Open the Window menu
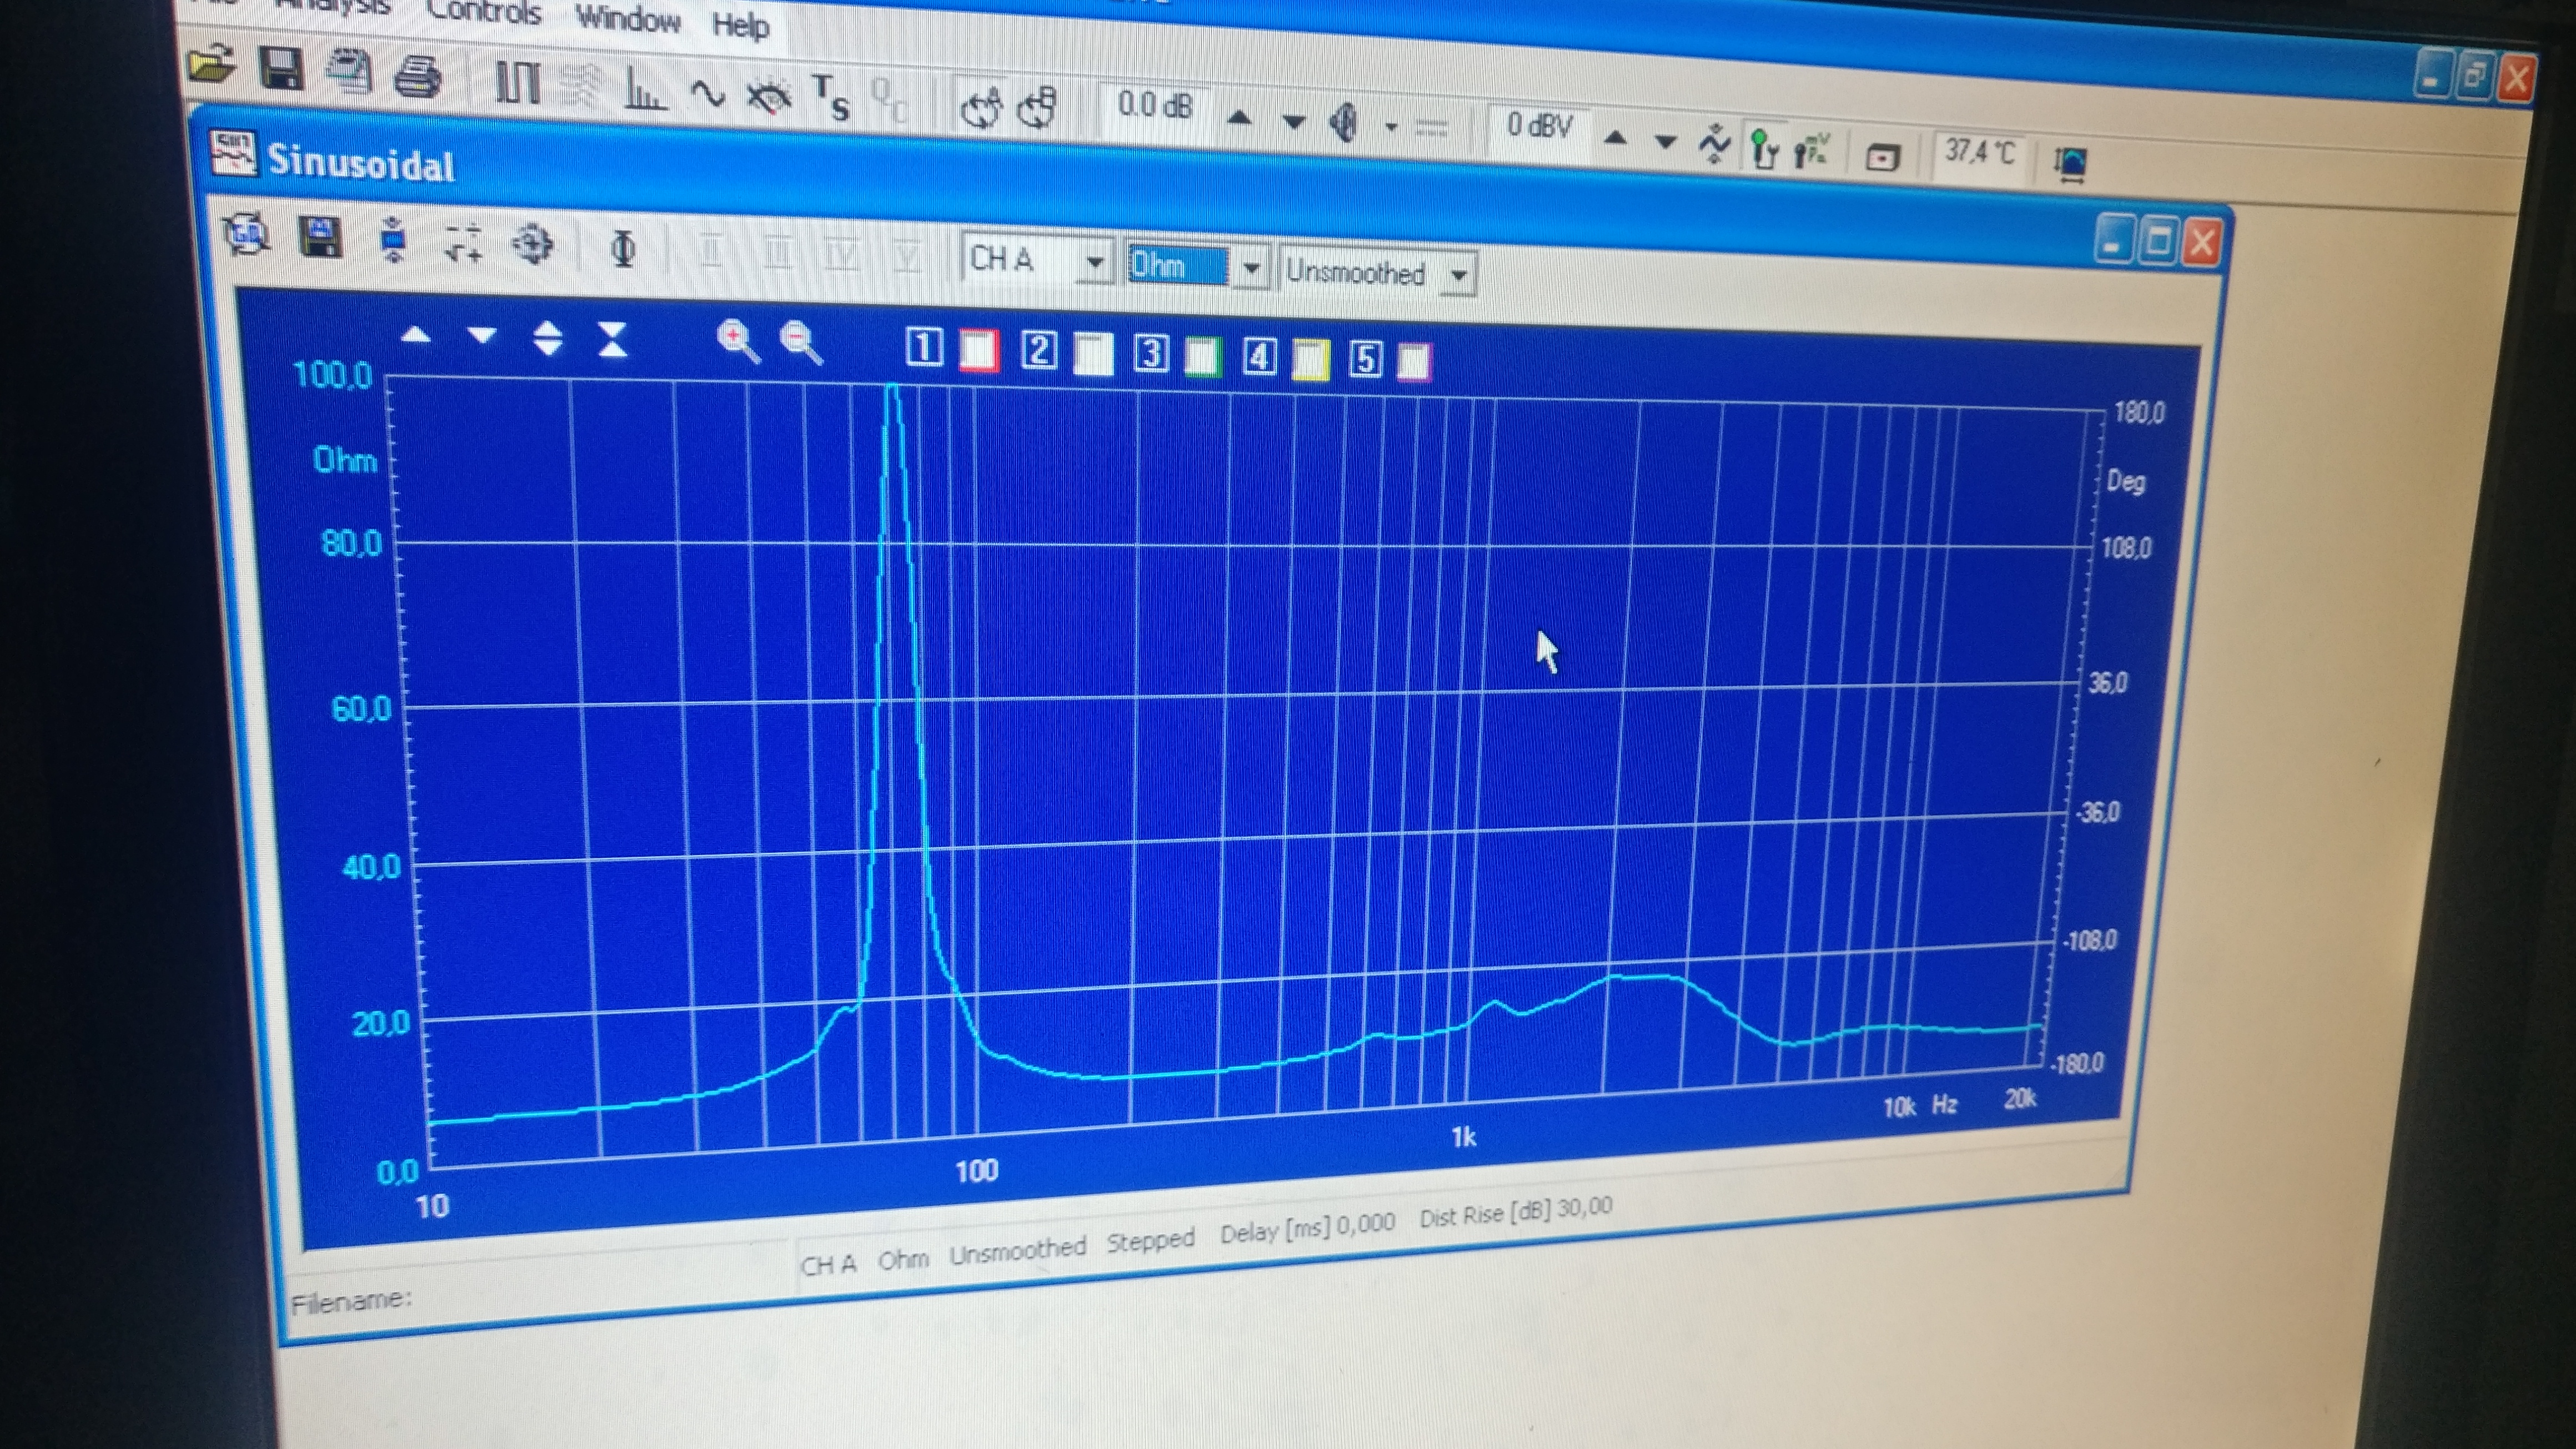Viewport: 2576px width, 1449px height. tap(627, 18)
